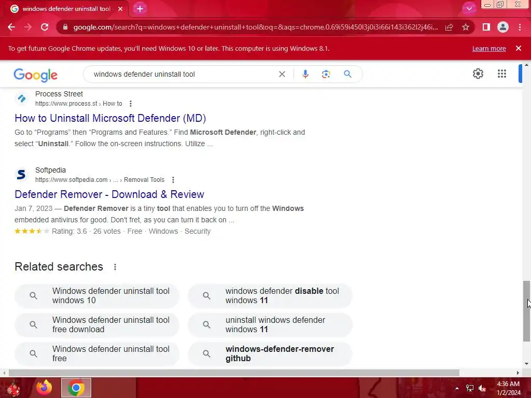531x398 pixels.
Task: Submit search with magnifier icon
Action: (x=347, y=74)
